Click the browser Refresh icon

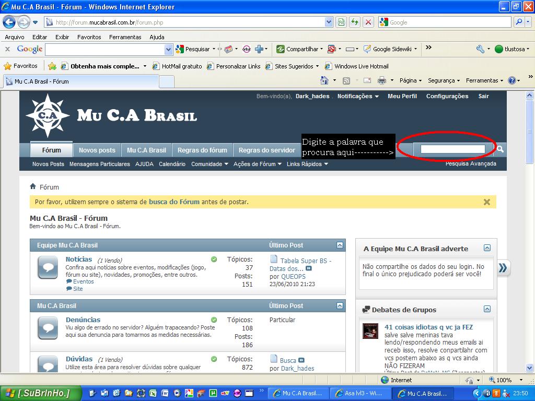[x=355, y=22]
